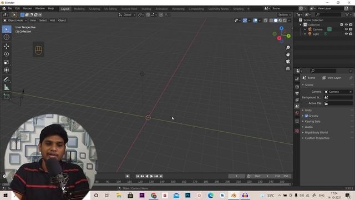Open the Window menu
This screenshot has width=355, height=200.
(40, 8)
